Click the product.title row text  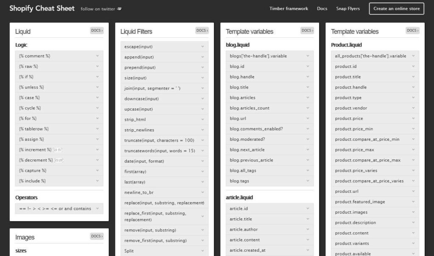[x=348, y=77]
